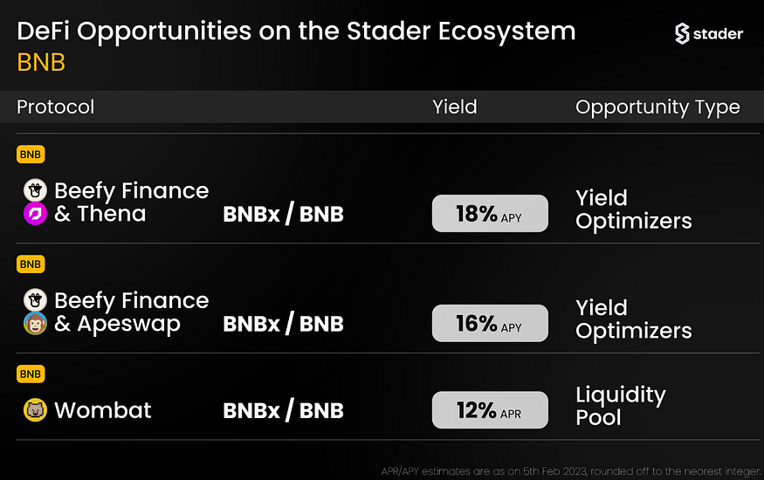764x480 pixels.
Task: Click the 16% APY yield pill
Action: (x=490, y=324)
